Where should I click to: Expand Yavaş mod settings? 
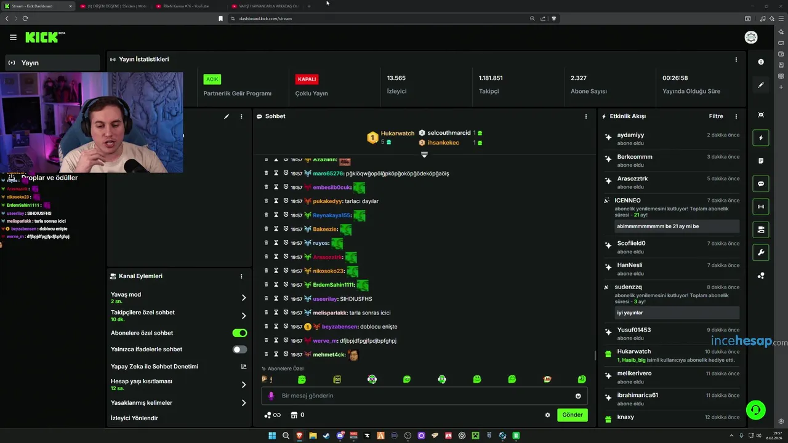point(244,298)
